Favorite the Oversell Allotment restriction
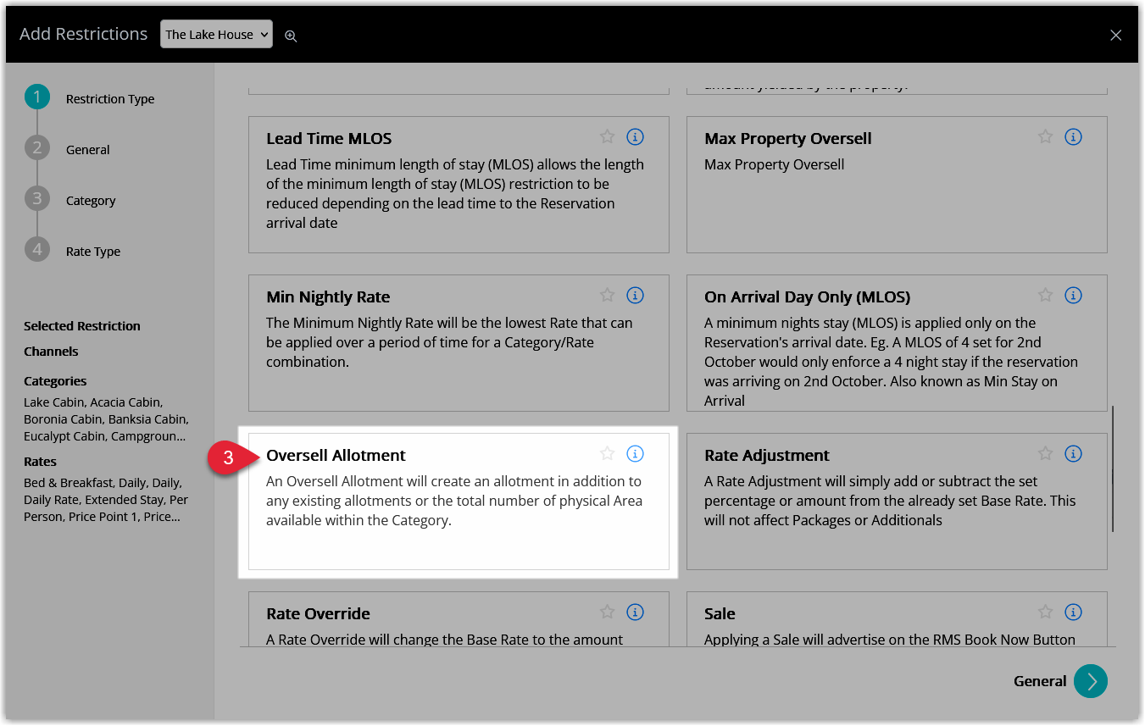Viewport: 1145px width, 726px height. (x=607, y=453)
